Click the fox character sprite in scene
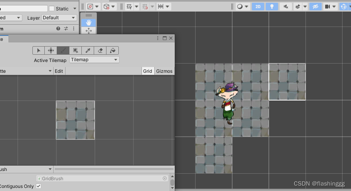 click(227, 103)
